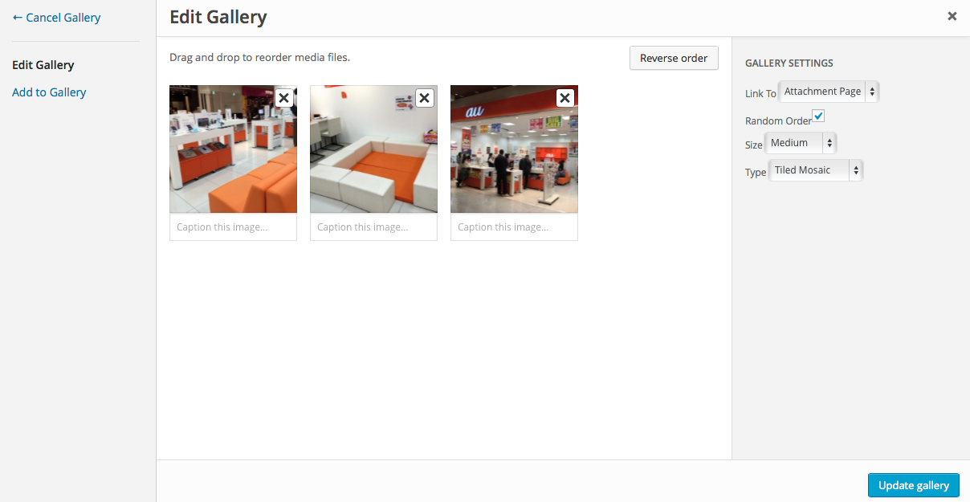The image size is (970, 502).
Task: Click the caption field under the sofa image
Action: [373, 227]
